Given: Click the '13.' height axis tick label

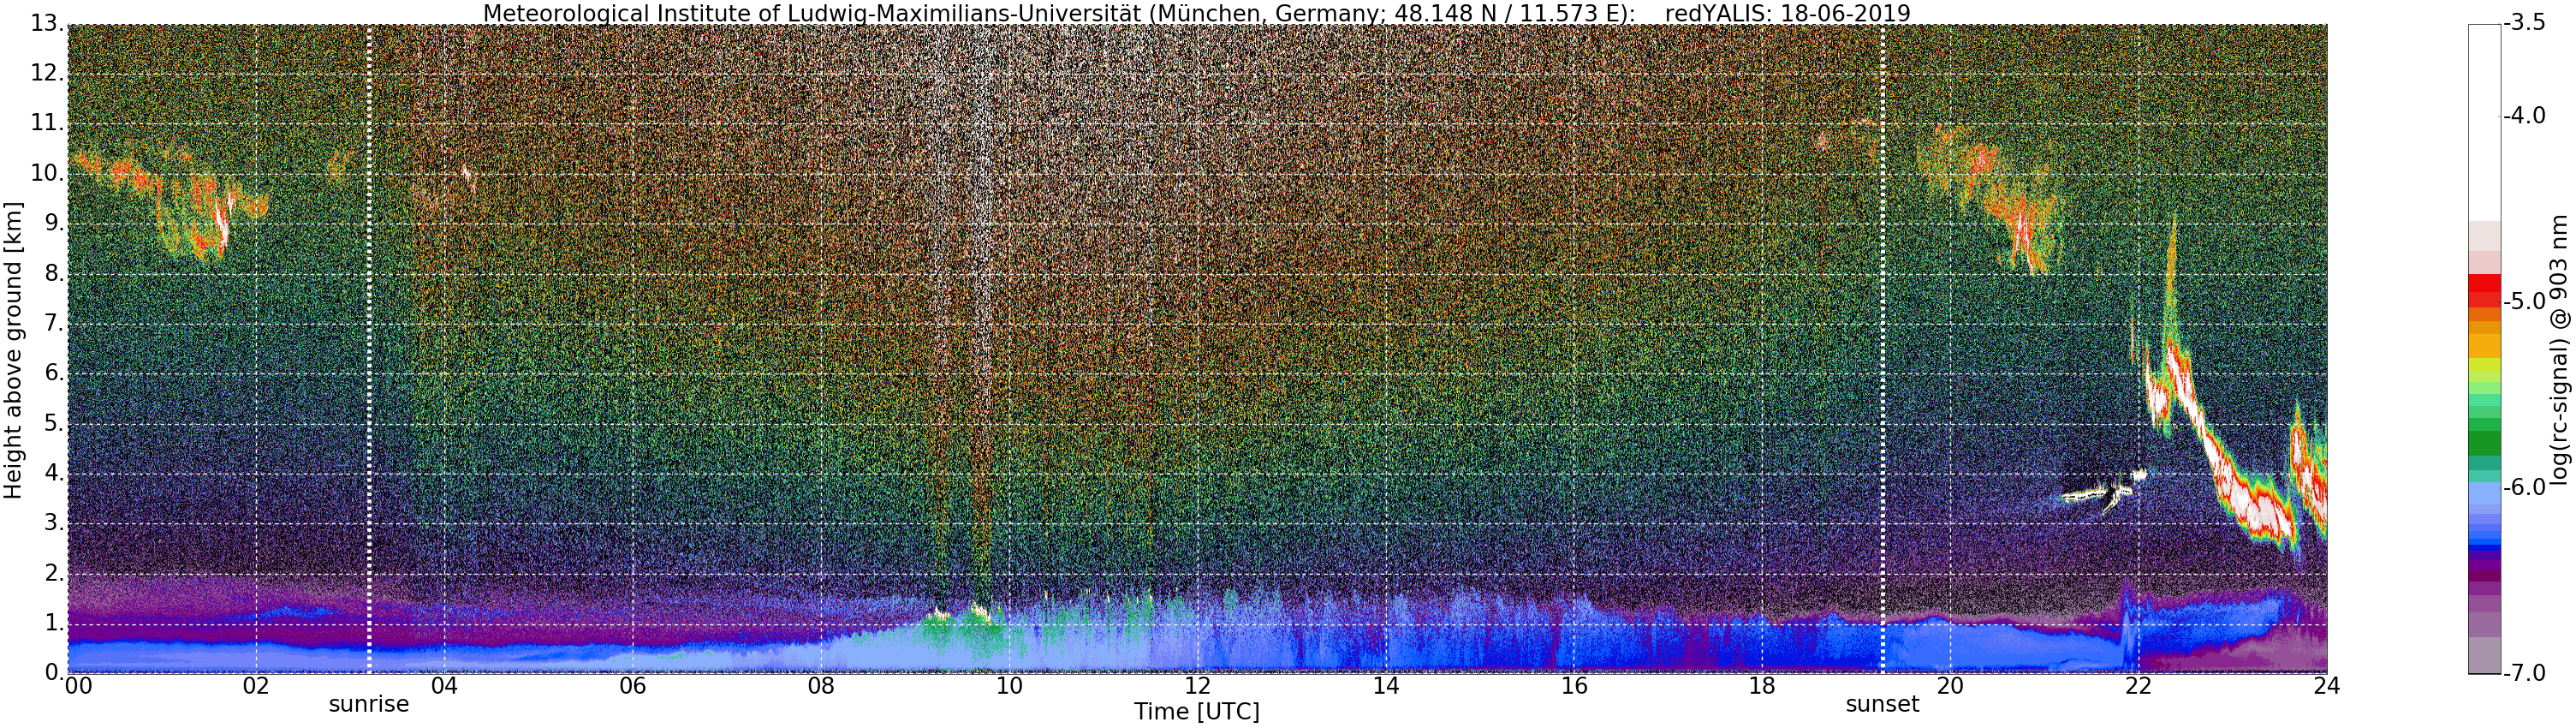Looking at the screenshot, I should pyautogui.click(x=46, y=23).
